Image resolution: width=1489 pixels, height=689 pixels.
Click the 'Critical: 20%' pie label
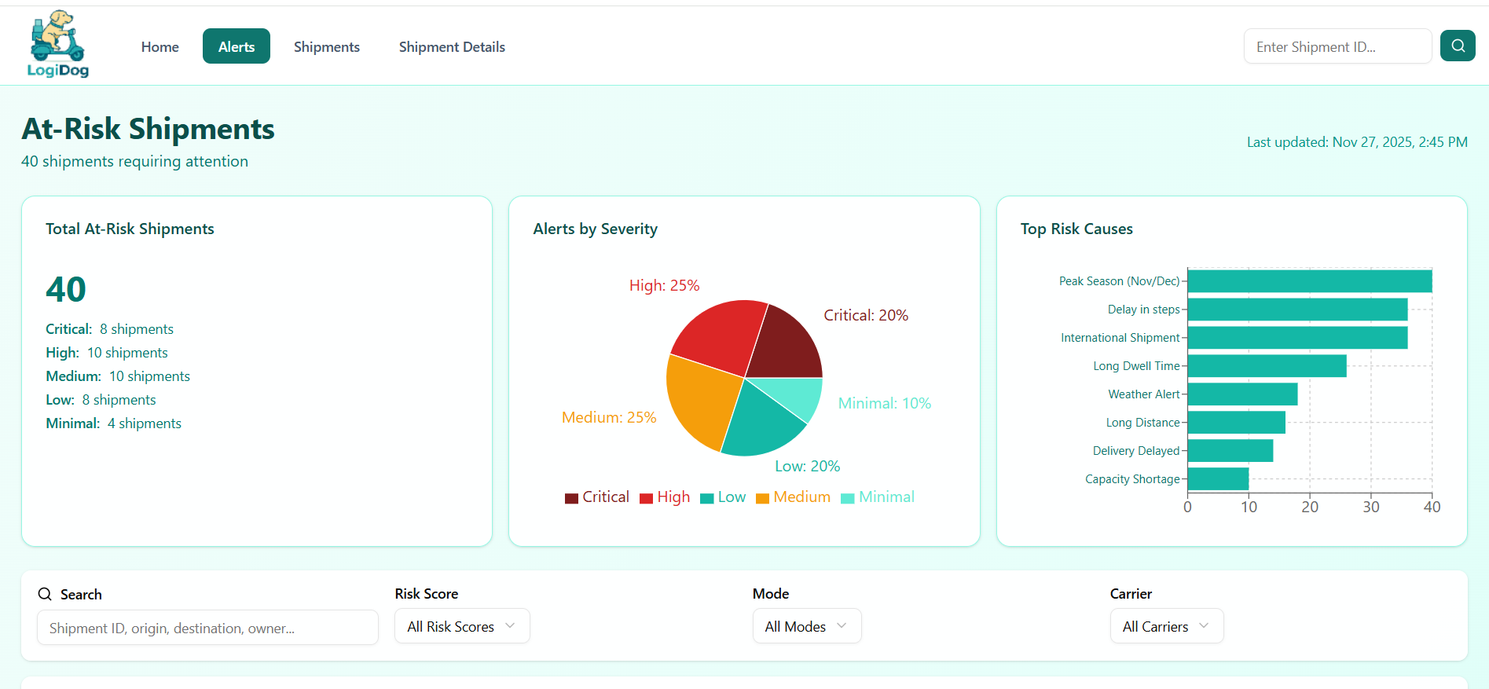(866, 315)
